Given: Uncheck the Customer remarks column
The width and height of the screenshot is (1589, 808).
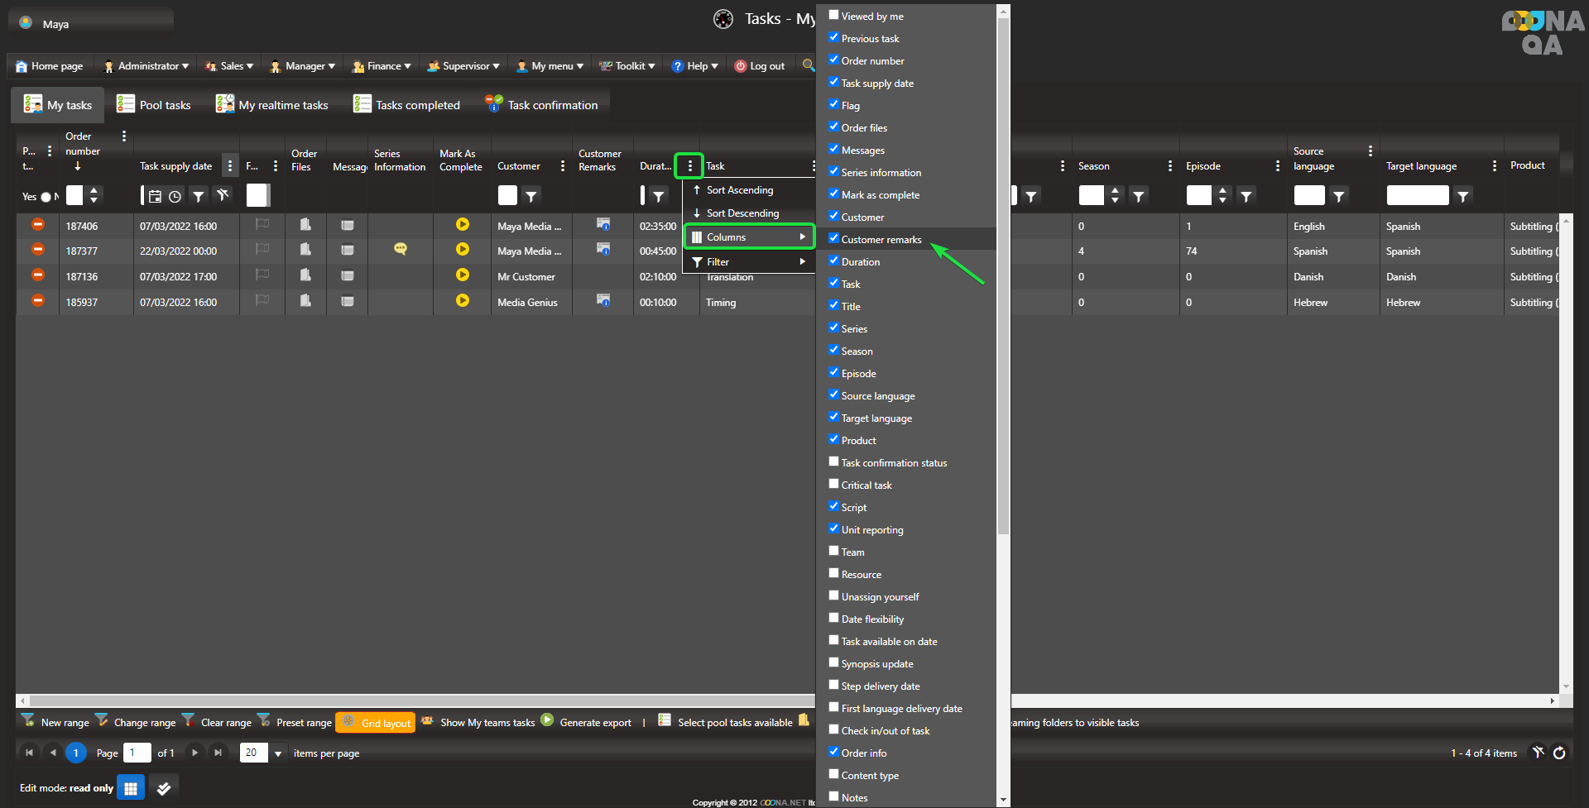Looking at the screenshot, I should 834,239.
